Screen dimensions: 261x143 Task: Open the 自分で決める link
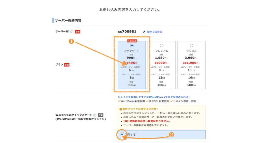pos(154,32)
